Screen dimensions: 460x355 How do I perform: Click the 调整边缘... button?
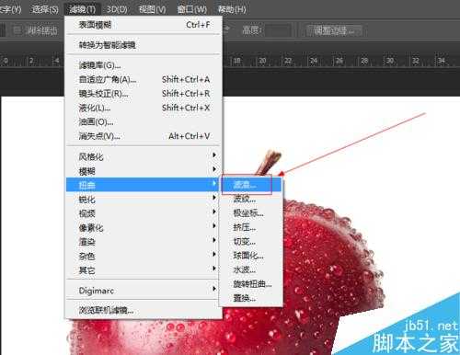pyautogui.click(x=334, y=30)
